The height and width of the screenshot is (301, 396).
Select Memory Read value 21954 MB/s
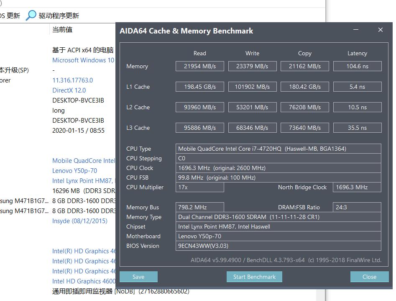[200, 66]
